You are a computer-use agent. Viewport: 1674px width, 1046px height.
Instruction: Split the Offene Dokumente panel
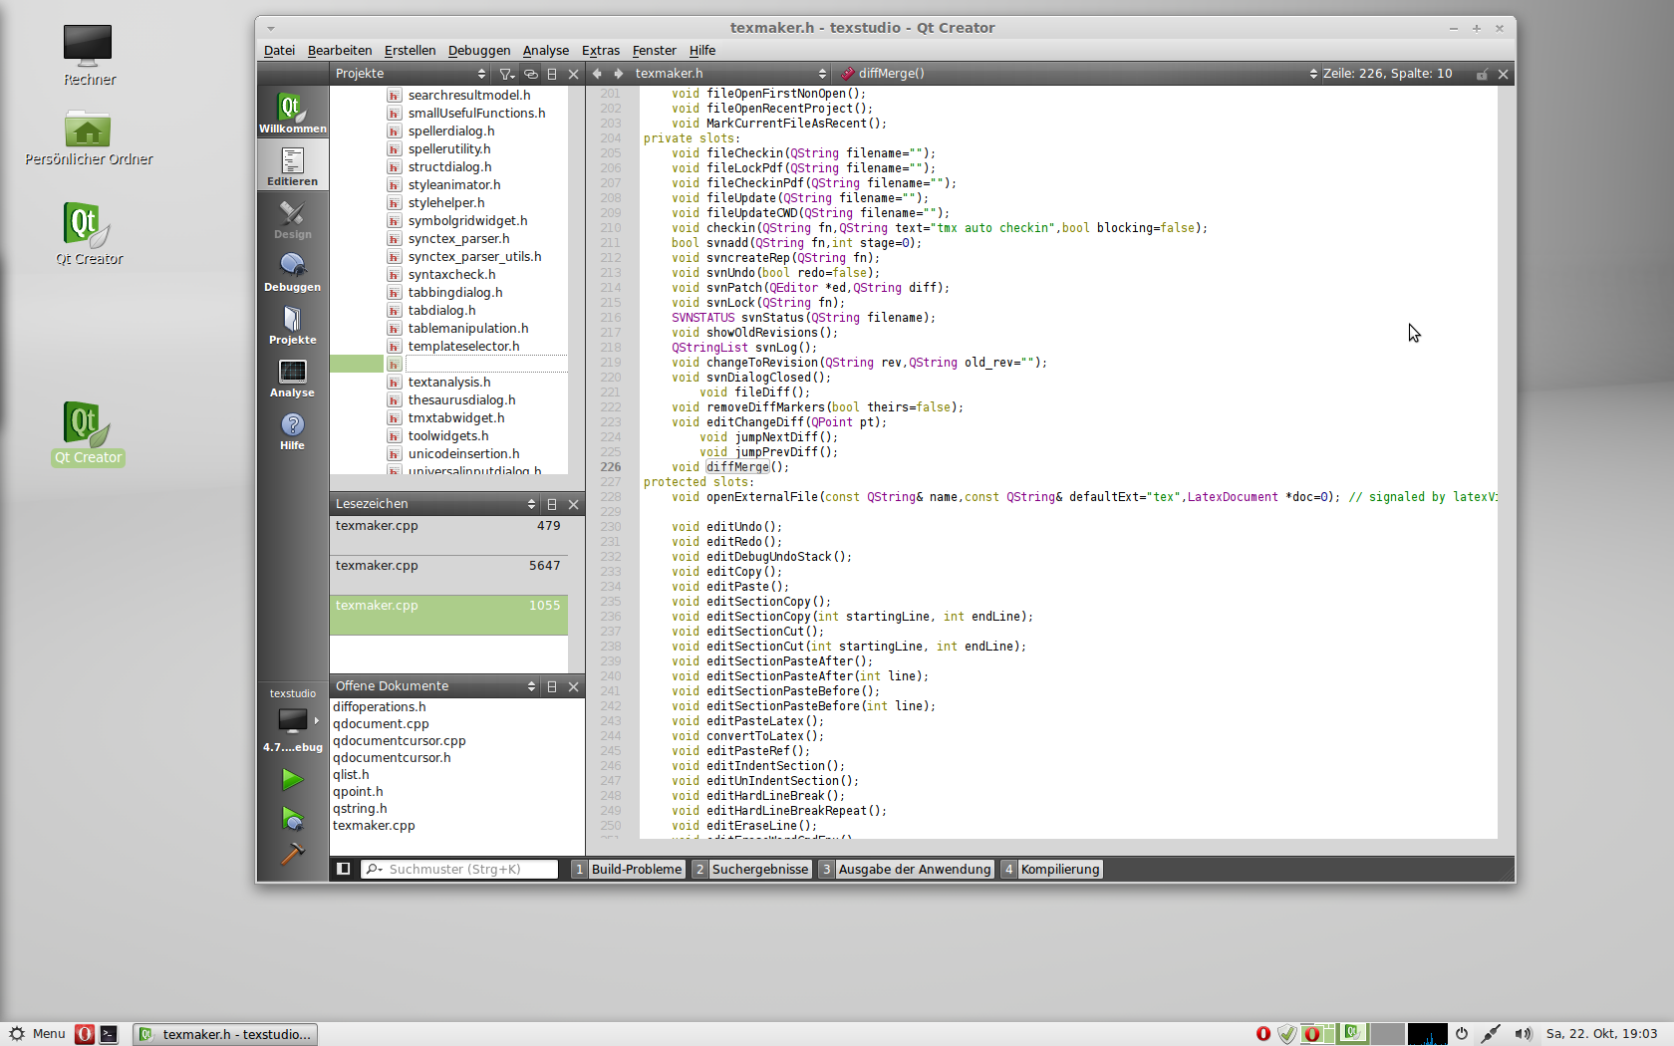552,686
